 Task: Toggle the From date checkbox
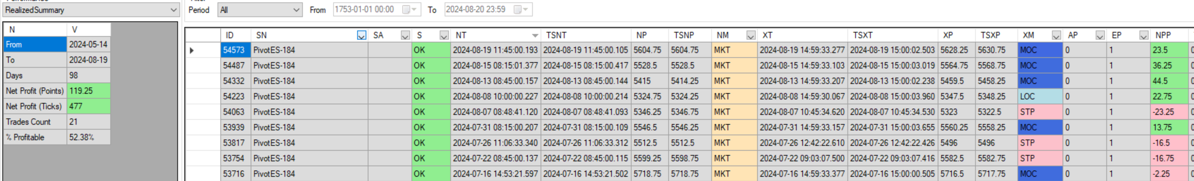(406, 9)
